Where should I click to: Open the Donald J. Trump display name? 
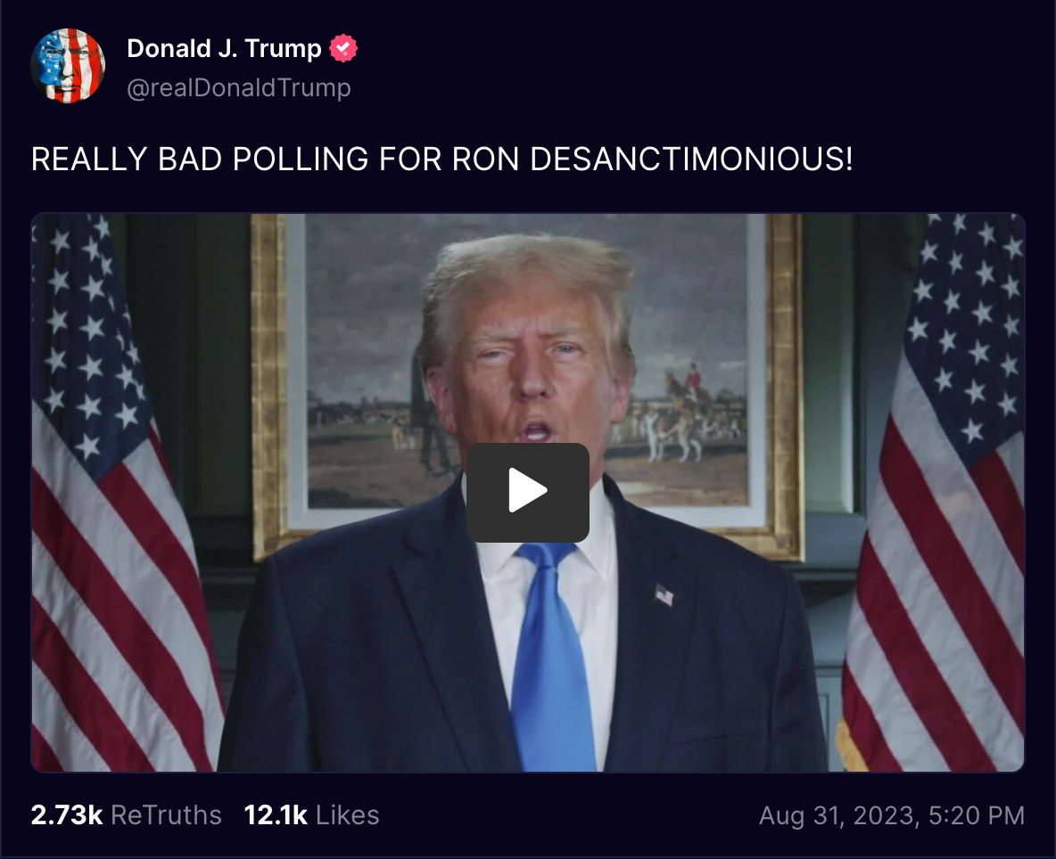click(x=224, y=48)
